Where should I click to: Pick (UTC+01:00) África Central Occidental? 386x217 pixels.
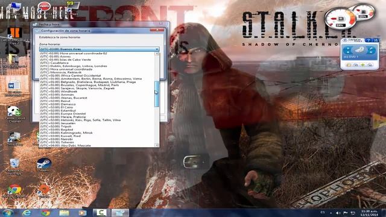click(70, 75)
